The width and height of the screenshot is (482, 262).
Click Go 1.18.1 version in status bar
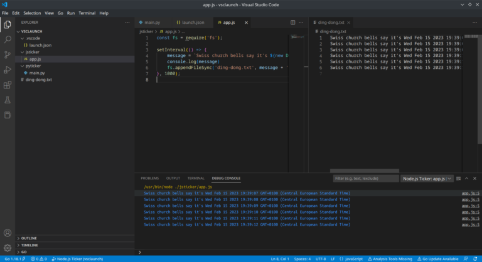pyautogui.click(x=15, y=259)
